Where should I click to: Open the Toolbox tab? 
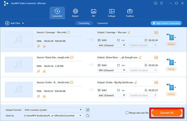click(130, 13)
